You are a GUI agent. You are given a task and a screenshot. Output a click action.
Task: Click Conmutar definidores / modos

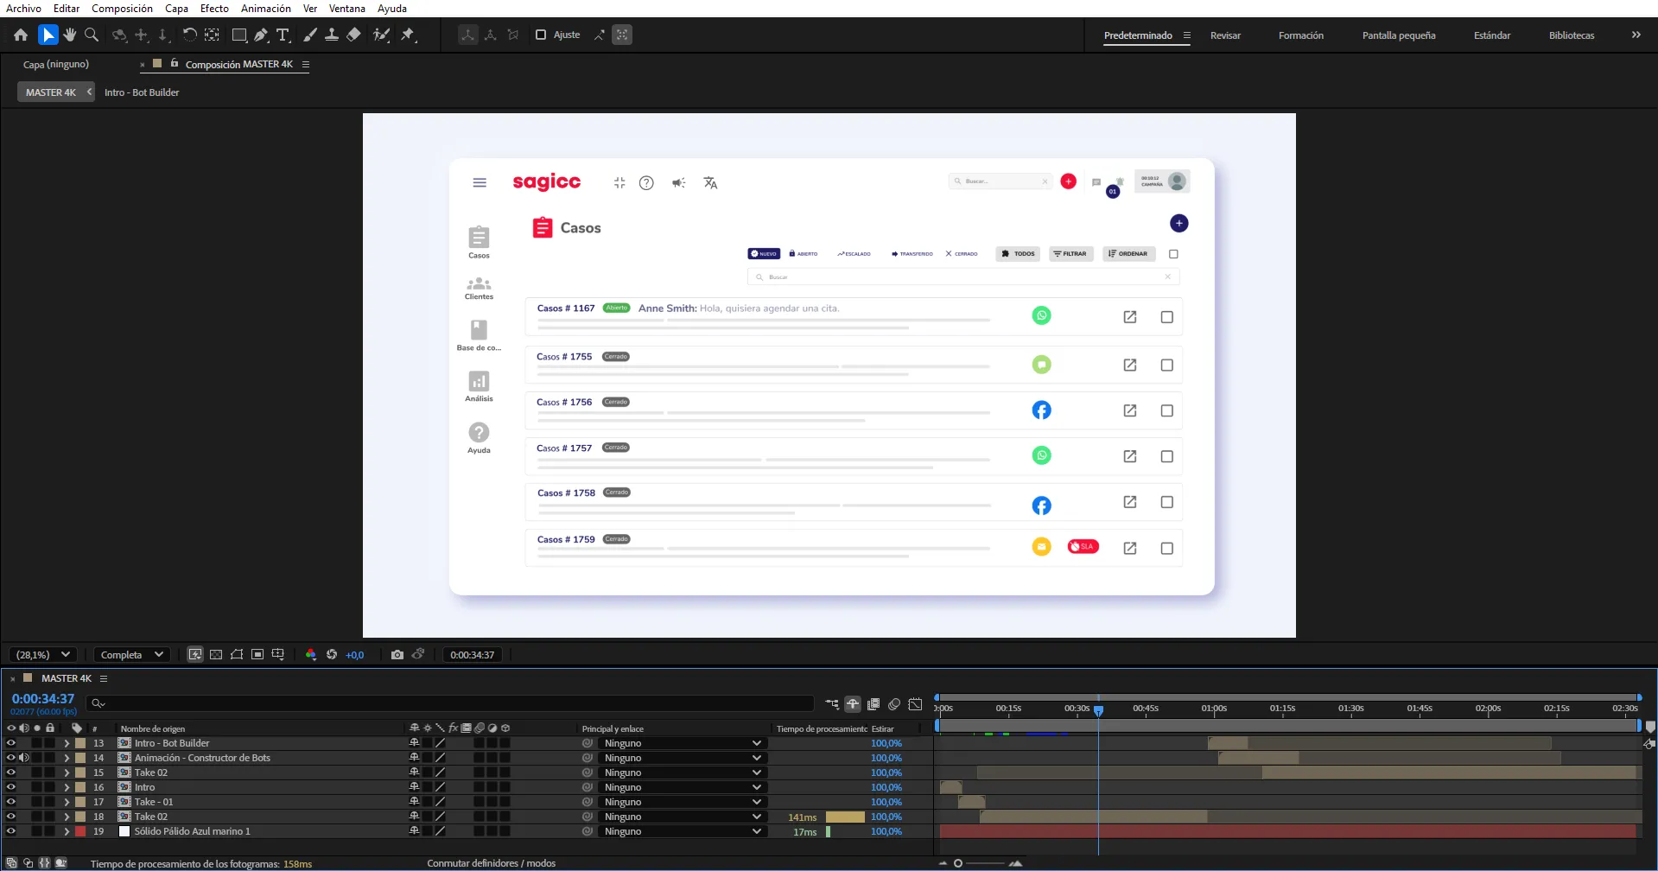(491, 863)
